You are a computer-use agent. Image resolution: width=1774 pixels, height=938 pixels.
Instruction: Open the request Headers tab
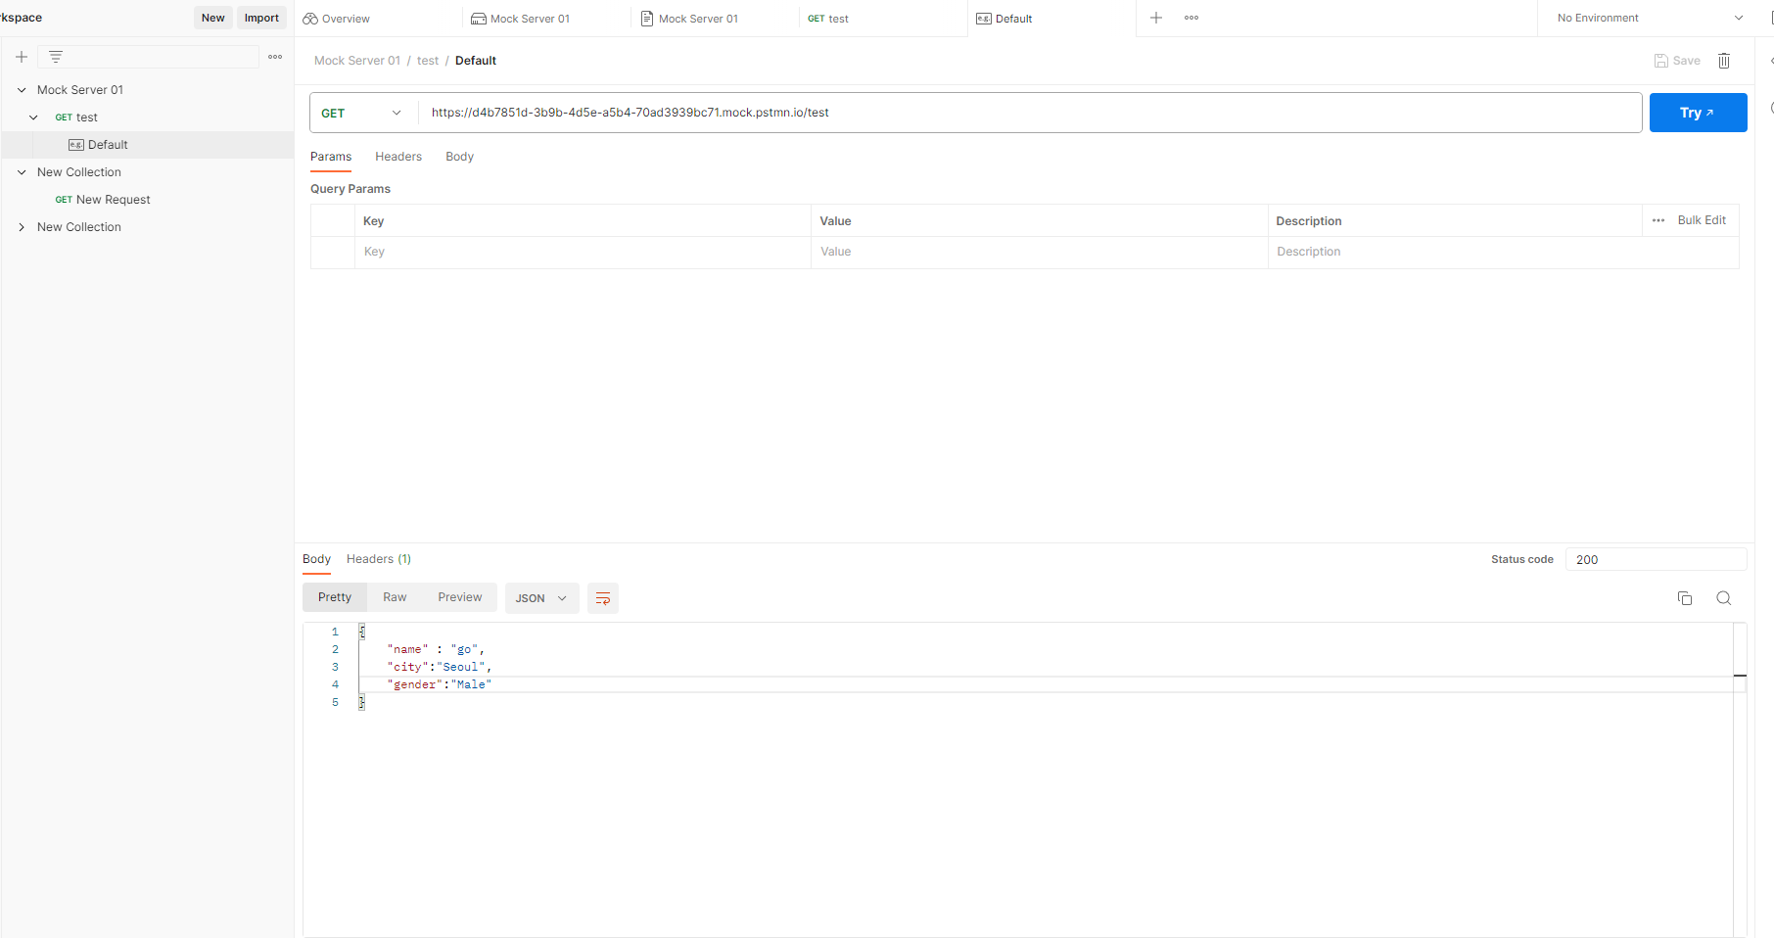pos(398,157)
